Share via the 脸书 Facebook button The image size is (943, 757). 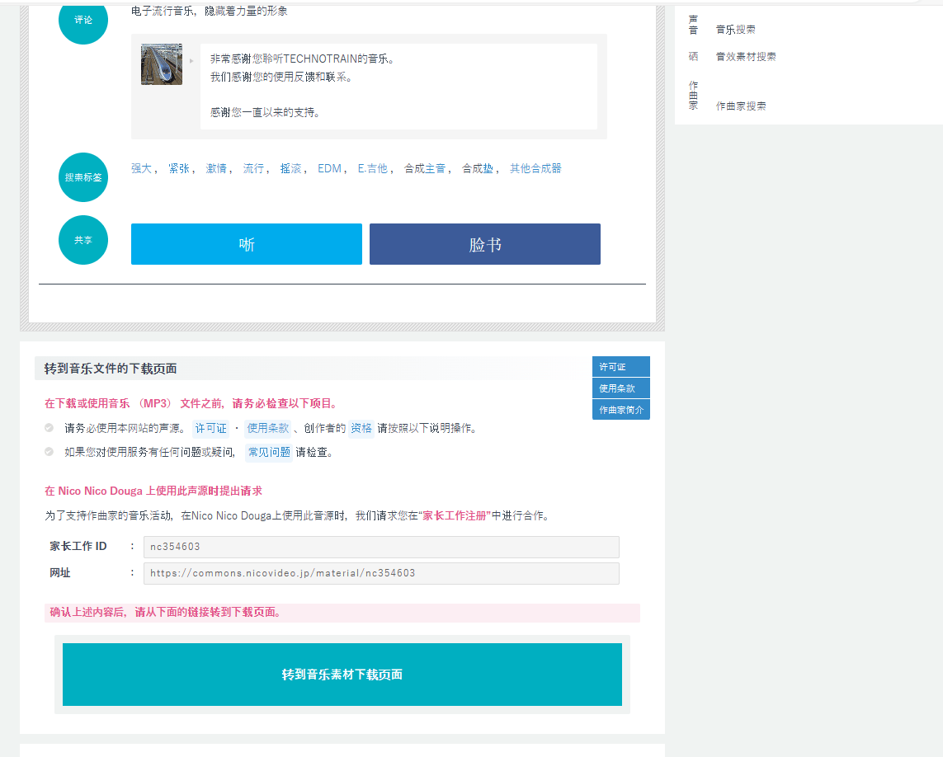coord(485,244)
